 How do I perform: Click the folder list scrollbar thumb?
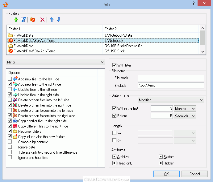[203, 38]
